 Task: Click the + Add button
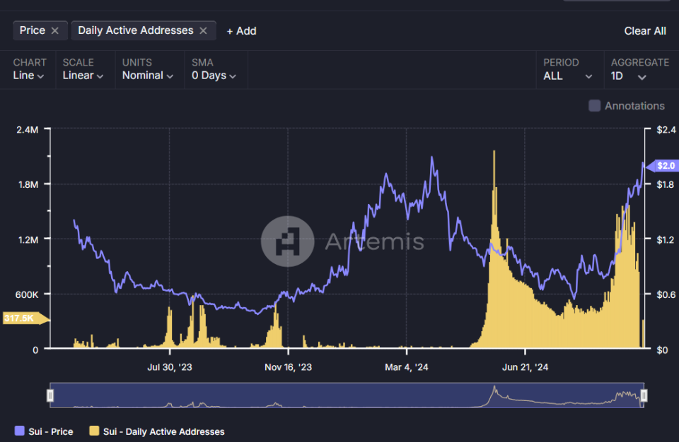pos(240,30)
